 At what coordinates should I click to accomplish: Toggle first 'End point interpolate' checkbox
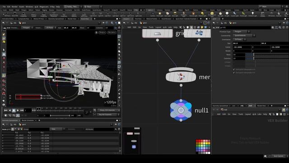tap(234, 69)
